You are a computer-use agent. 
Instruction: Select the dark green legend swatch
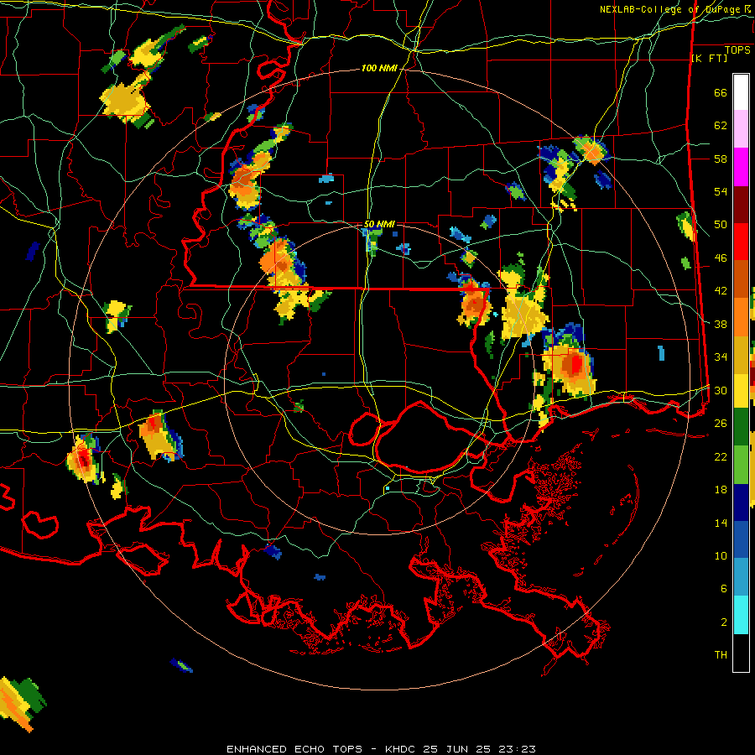741,427
